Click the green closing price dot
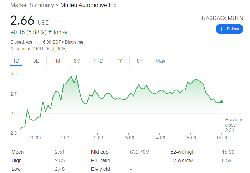This screenshot has width=250, height=173. coord(221,102)
